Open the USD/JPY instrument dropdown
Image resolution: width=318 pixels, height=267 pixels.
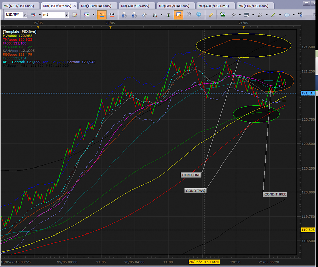point(25,15)
